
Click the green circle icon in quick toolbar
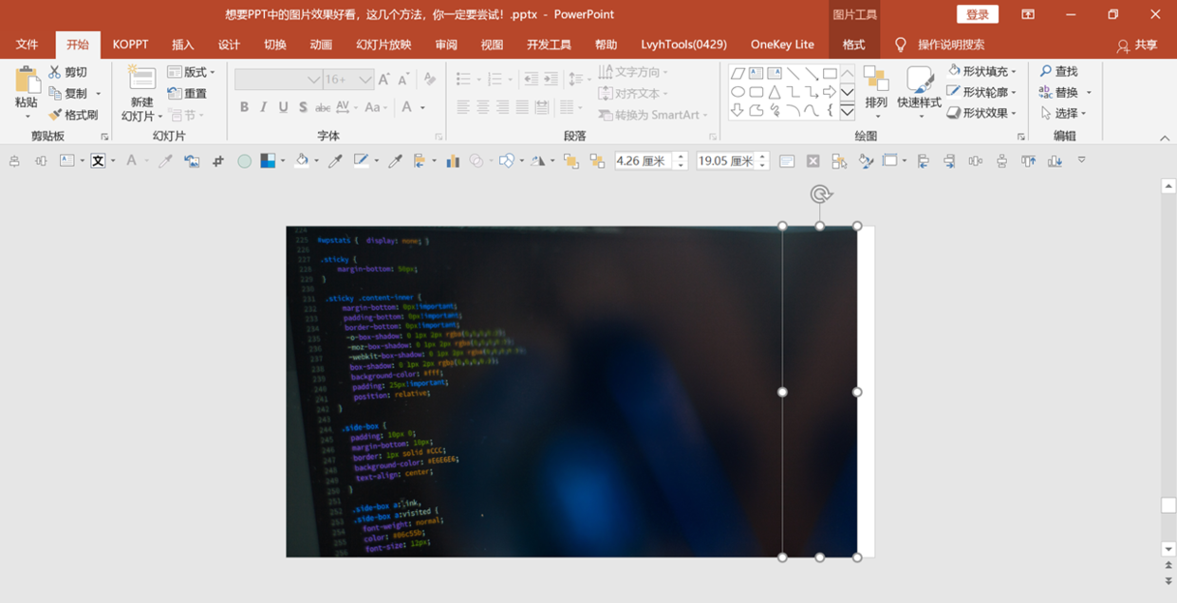pos(244,161)
